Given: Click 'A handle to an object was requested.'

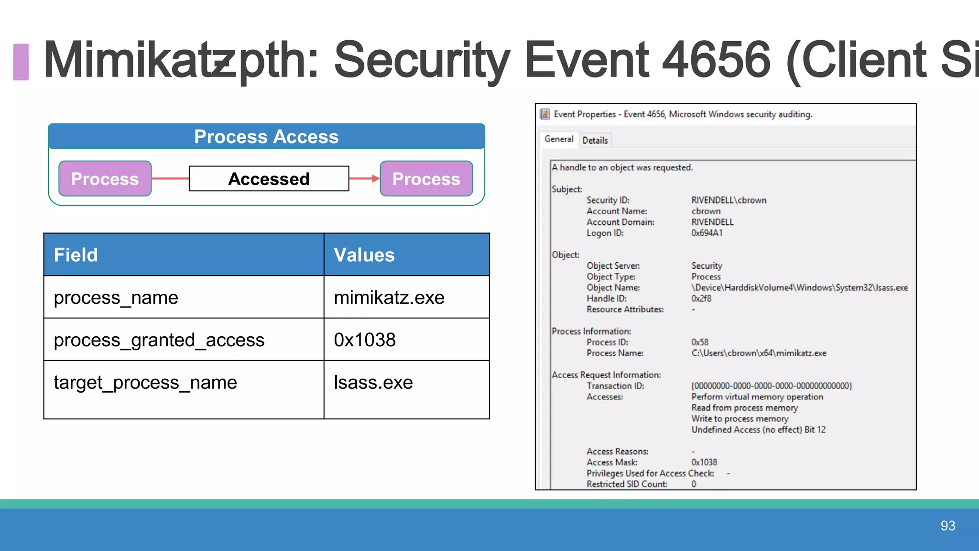Looking at the screenshot, I should [x=622, y=167].
